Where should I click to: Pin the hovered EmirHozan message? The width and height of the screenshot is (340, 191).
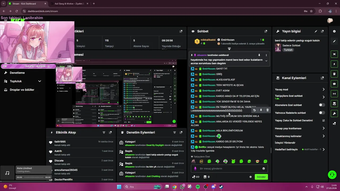point(261,110)
